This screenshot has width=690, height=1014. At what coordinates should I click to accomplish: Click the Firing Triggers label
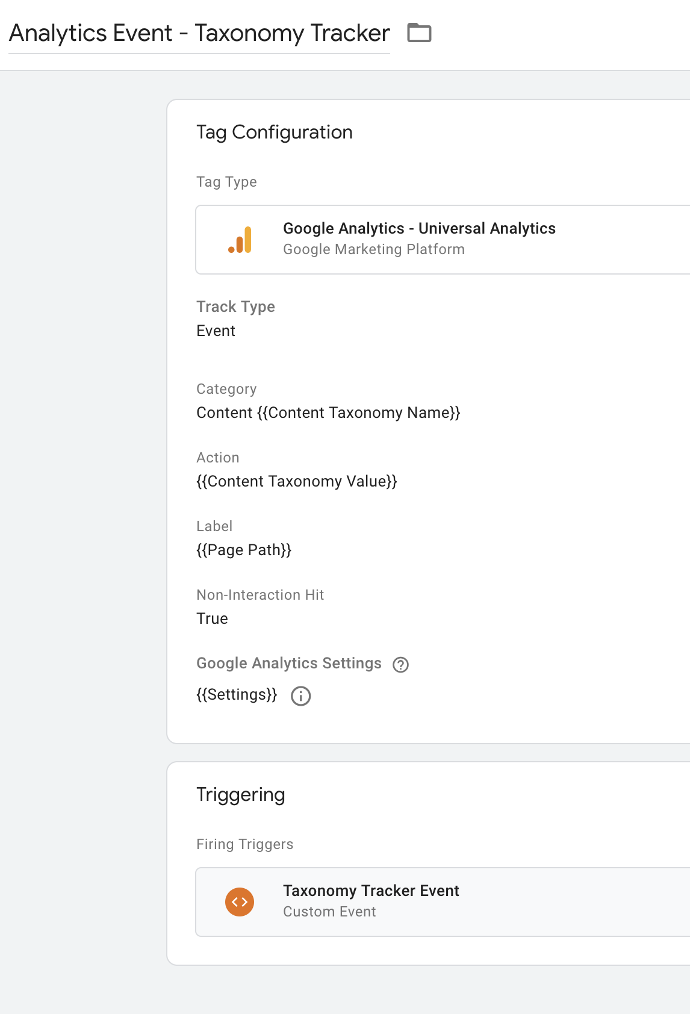point(244,844)
